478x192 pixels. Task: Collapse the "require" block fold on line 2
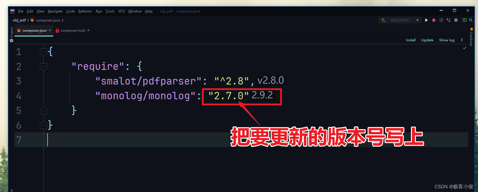[43, 67]
